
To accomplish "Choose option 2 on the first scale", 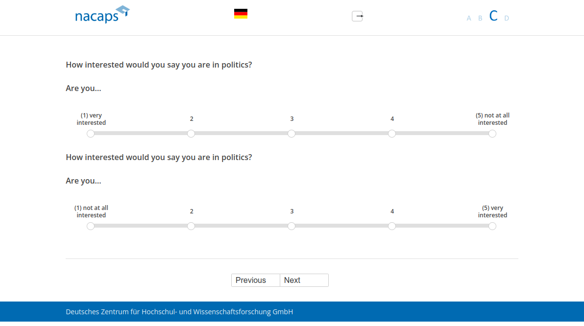I will [191, 134].
